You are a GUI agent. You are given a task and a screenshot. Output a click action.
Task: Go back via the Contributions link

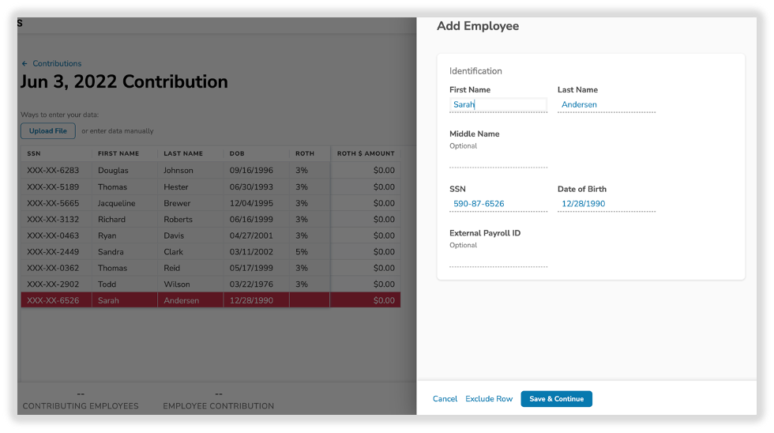(x=57, y=64)
